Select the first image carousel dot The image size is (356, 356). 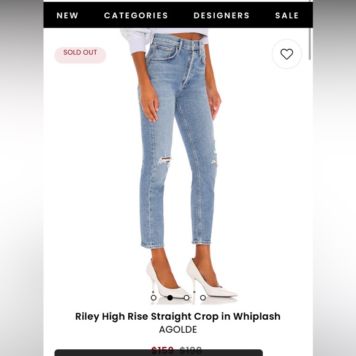(x=153, y=298)
